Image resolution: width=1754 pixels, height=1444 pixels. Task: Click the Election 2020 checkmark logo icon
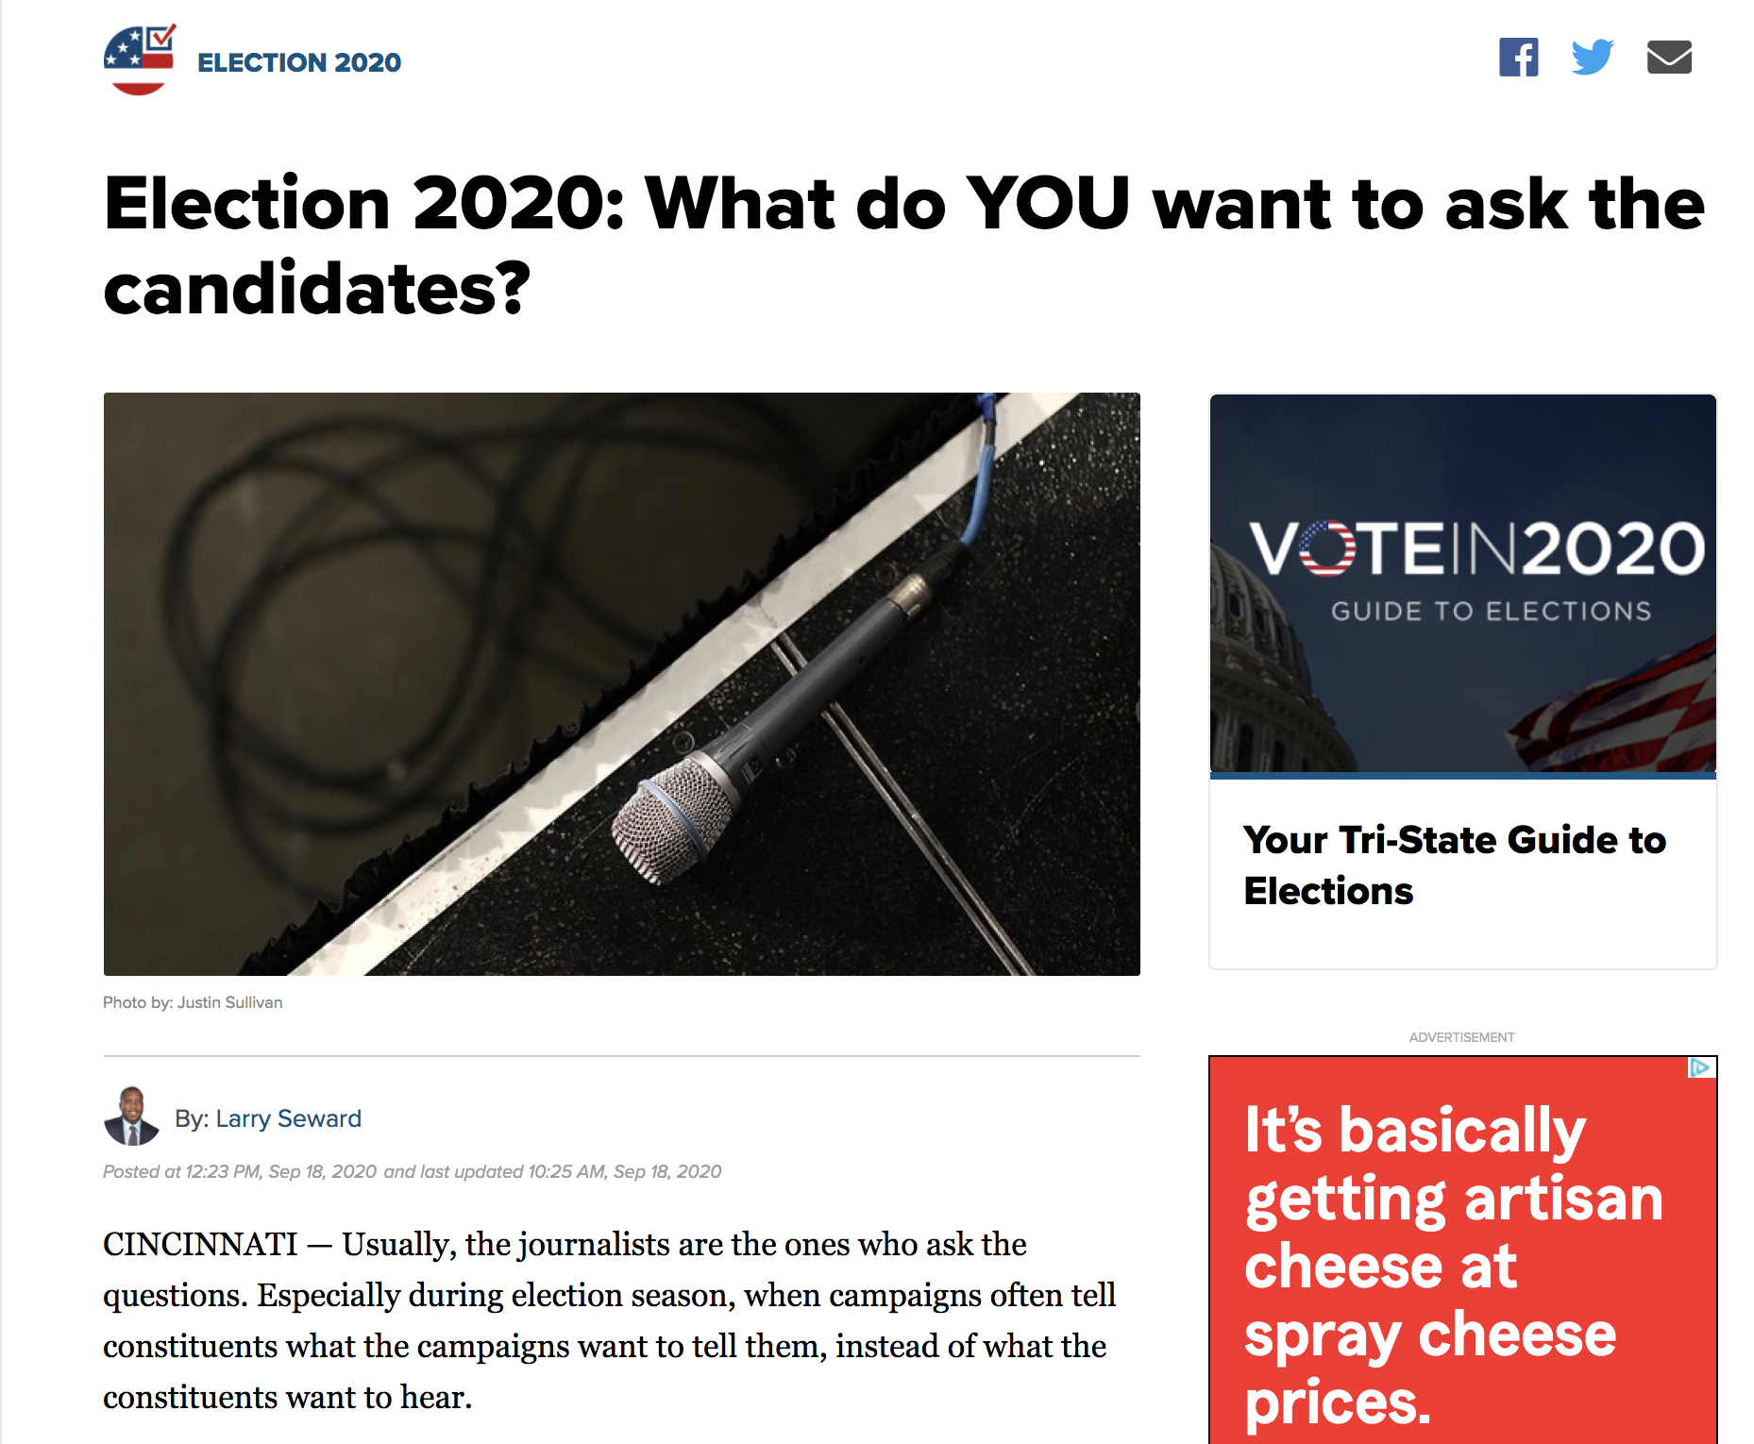[x=139, y=59]
